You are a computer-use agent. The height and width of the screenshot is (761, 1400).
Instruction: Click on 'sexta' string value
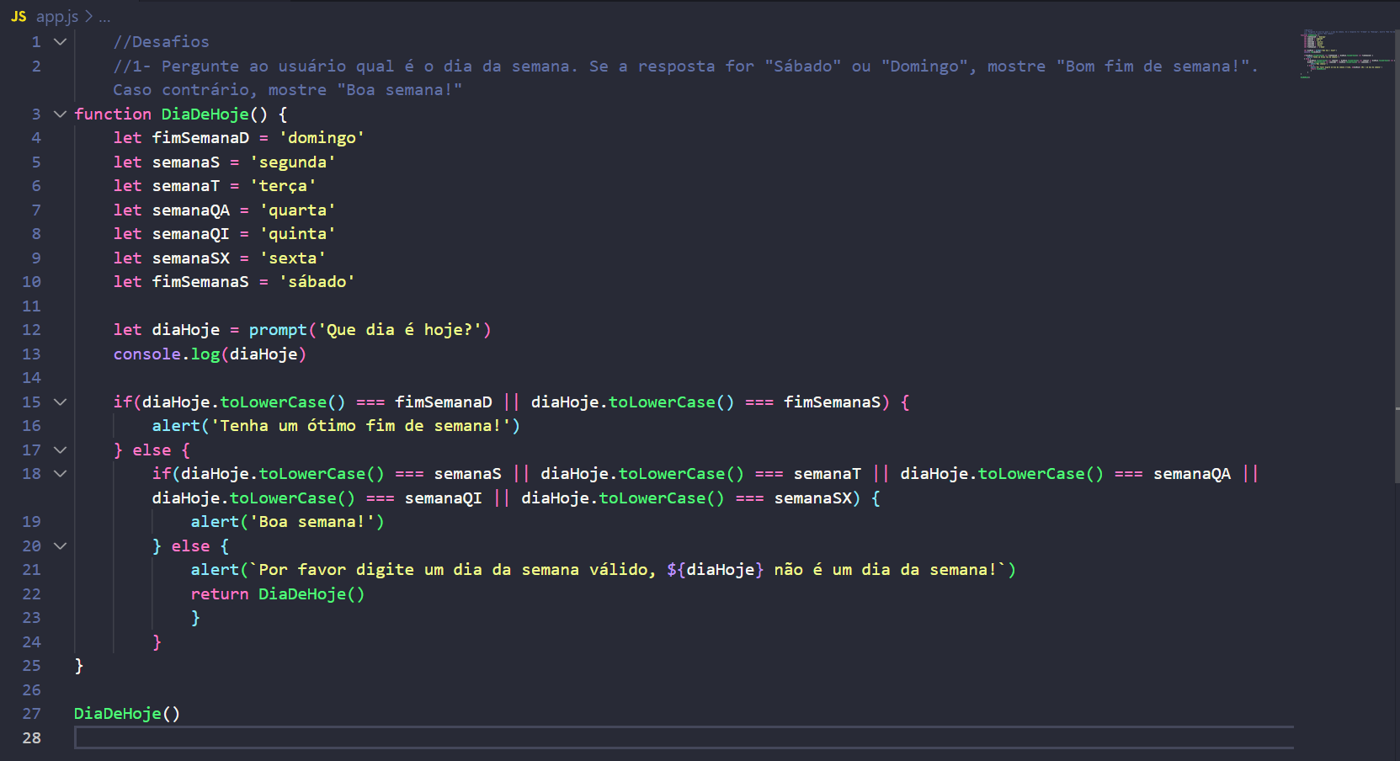click(292, 258)
